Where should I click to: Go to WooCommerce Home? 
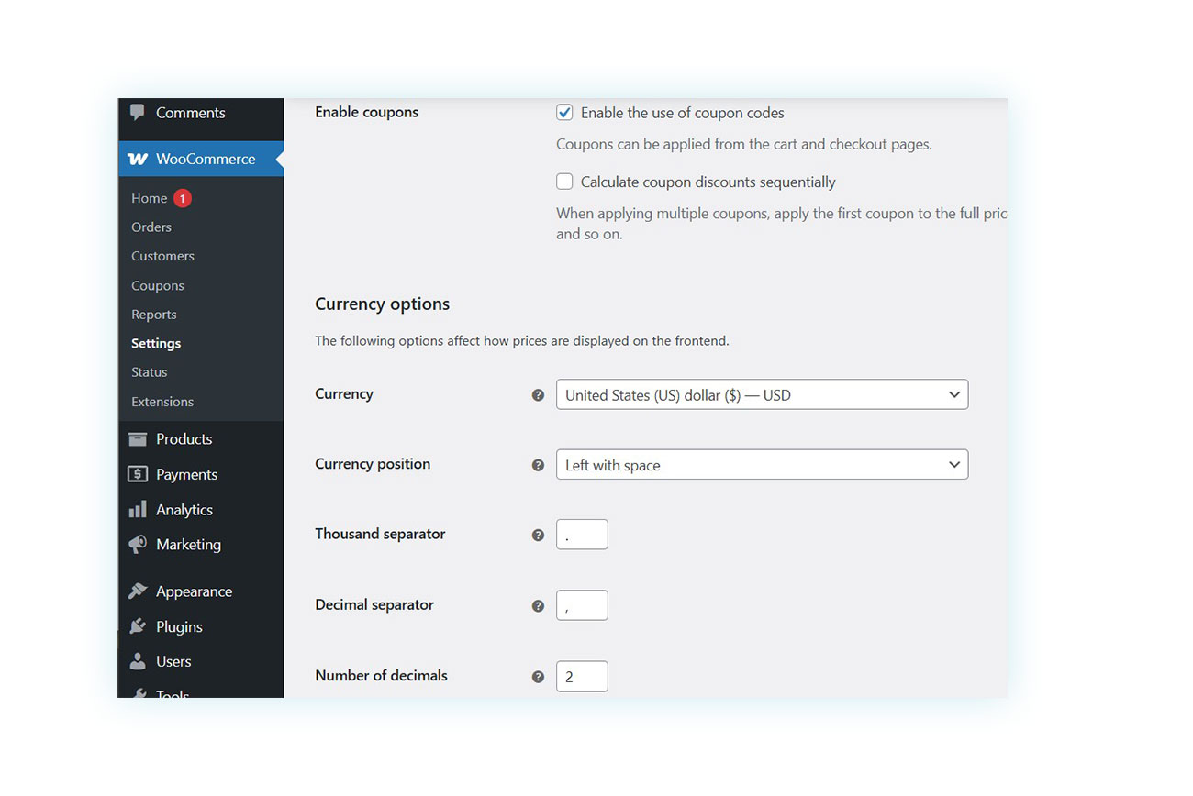tap(149, 198)
